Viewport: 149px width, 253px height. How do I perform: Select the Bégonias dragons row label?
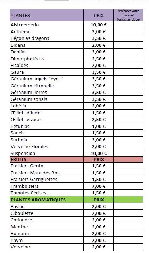[x=47, y=38]
